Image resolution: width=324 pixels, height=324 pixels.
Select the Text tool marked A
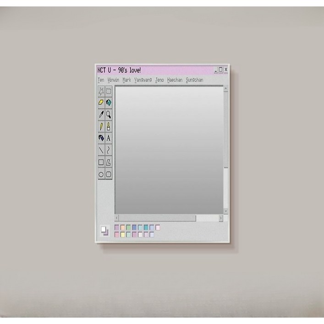(109, 138)
